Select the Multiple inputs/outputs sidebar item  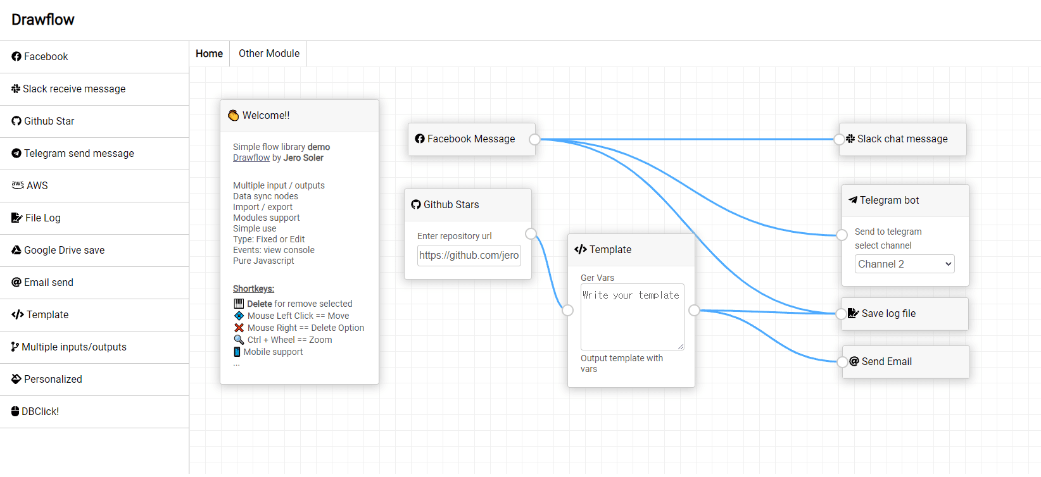tap(94, 347)
